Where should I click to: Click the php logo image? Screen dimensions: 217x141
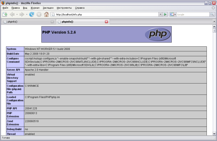158,34
